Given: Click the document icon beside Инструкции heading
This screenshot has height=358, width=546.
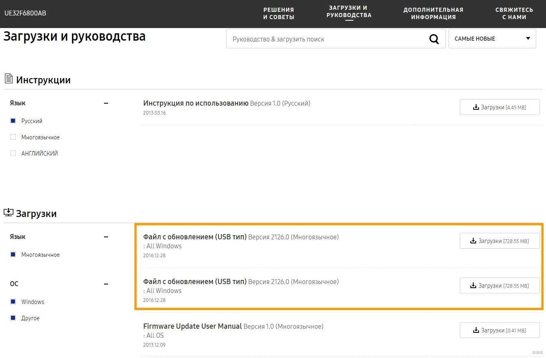Looking at the screenshot, I should tap(8, 79).
